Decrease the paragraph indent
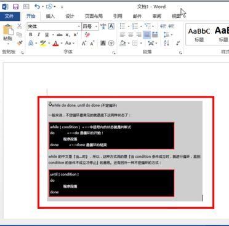229x226 pixels. click(163, 26)
